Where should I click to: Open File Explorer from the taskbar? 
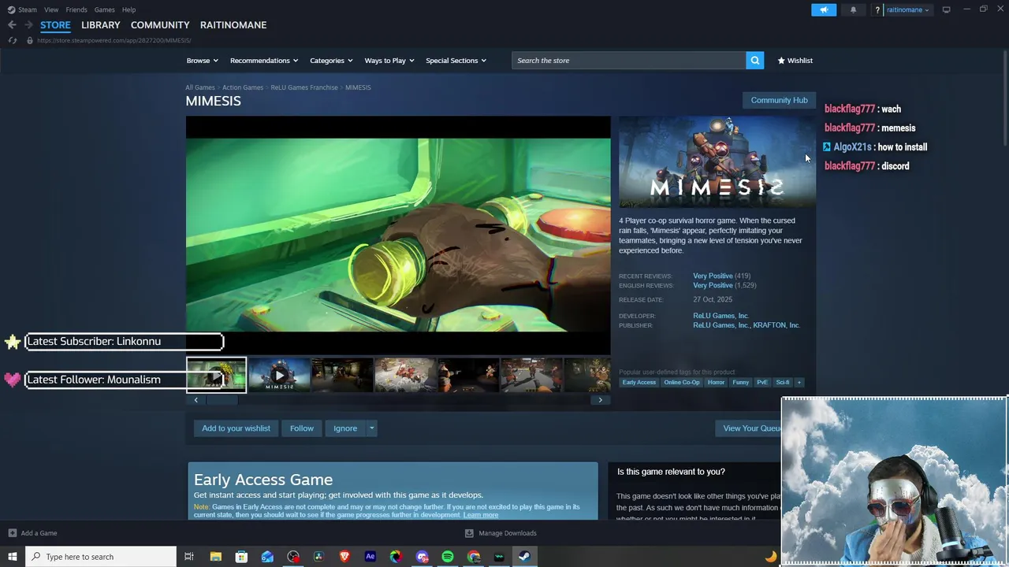215,557
